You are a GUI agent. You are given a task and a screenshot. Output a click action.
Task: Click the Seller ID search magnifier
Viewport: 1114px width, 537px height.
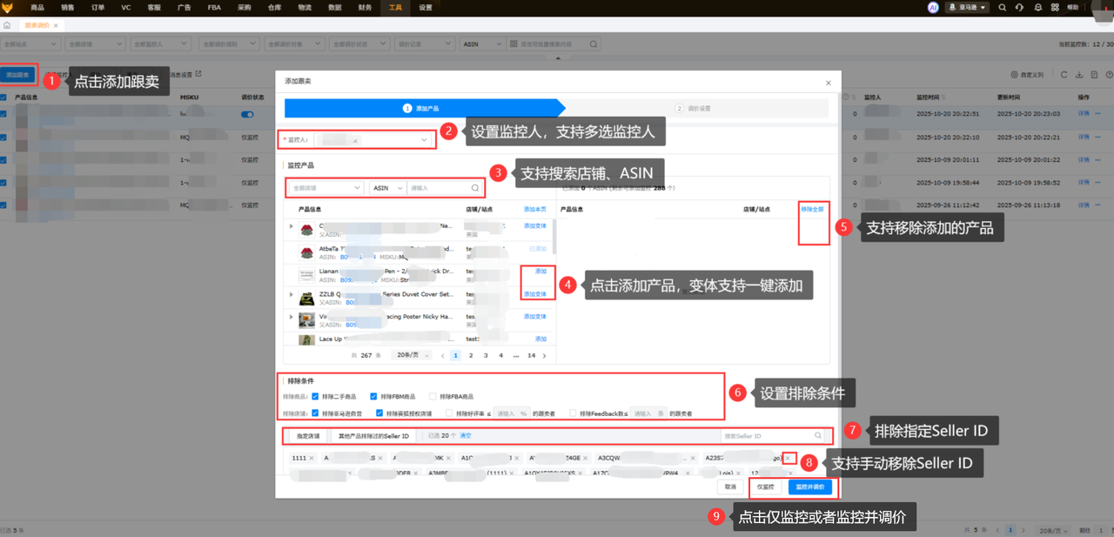click(818, 435)
